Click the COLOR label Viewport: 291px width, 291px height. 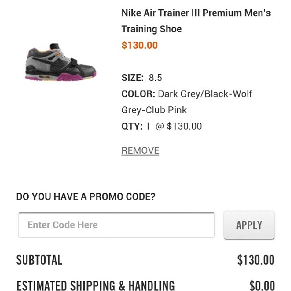(x=138, y=94)
